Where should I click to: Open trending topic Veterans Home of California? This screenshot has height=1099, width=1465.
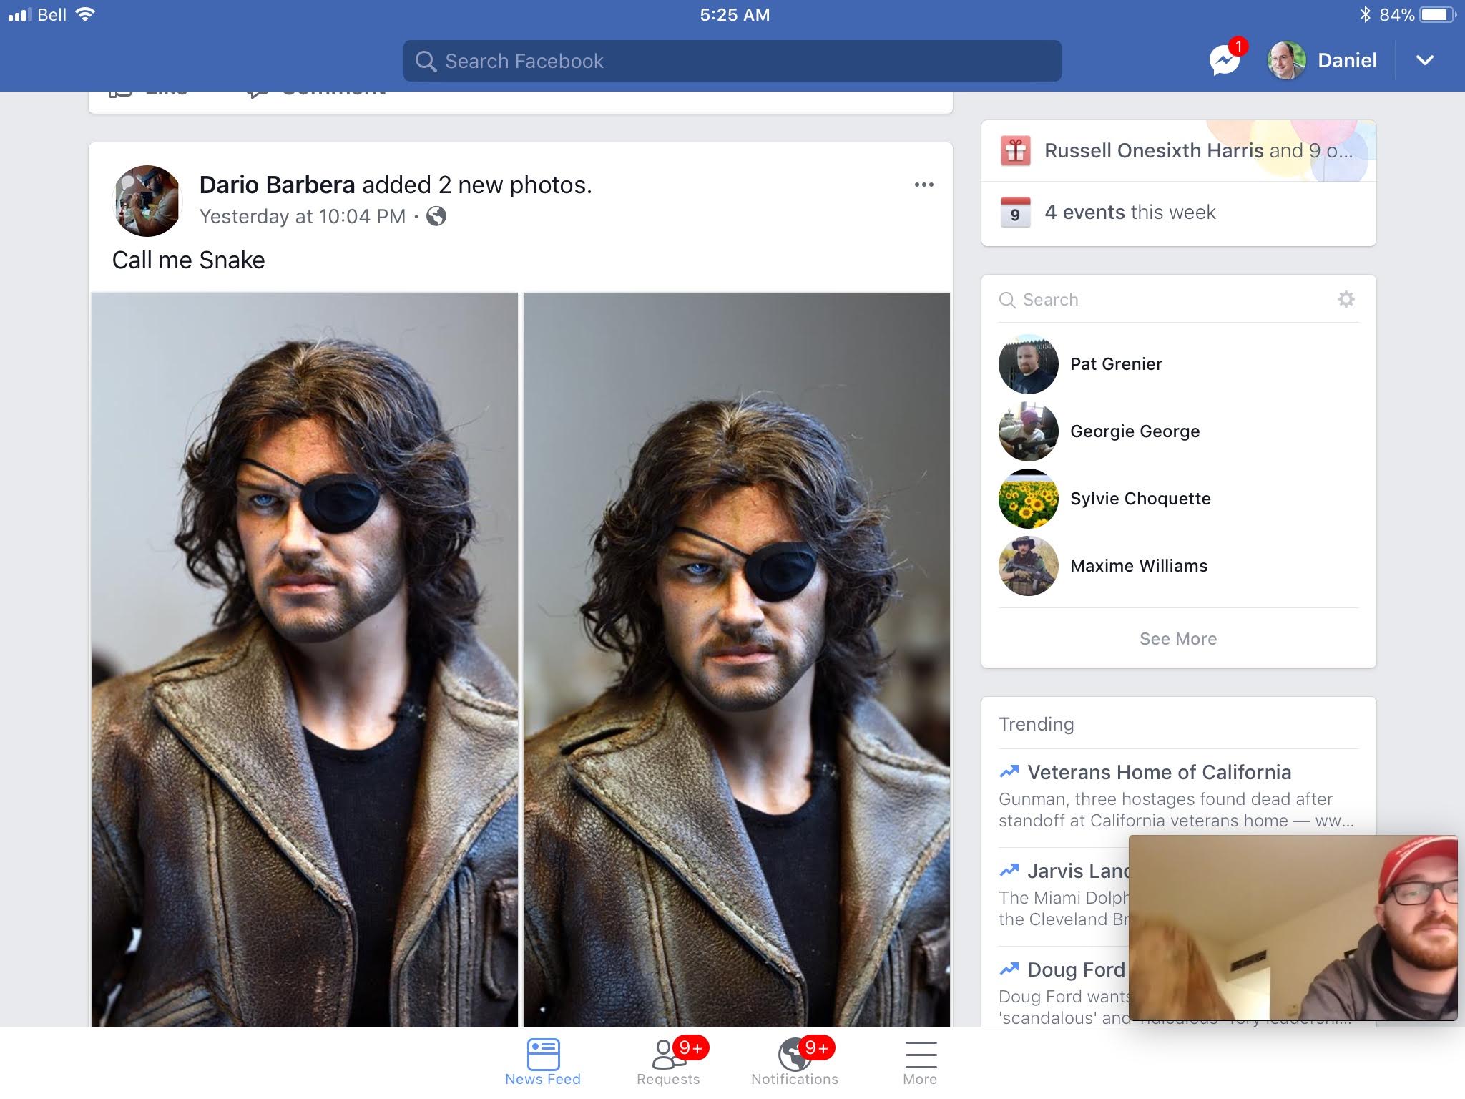coord(1159,773)
